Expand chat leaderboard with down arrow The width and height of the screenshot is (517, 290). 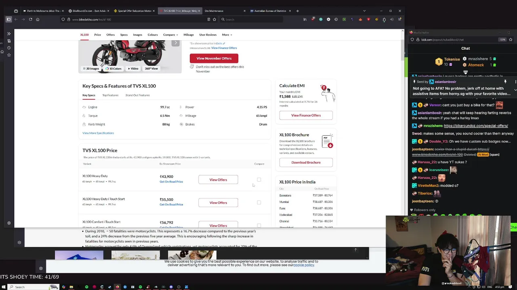point(465,72)
